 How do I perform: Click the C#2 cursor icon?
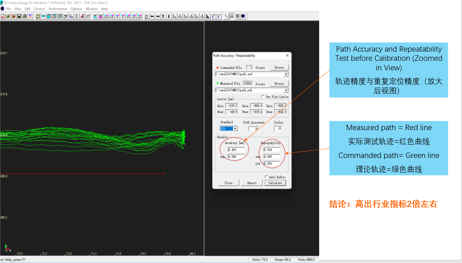[101, 16]
